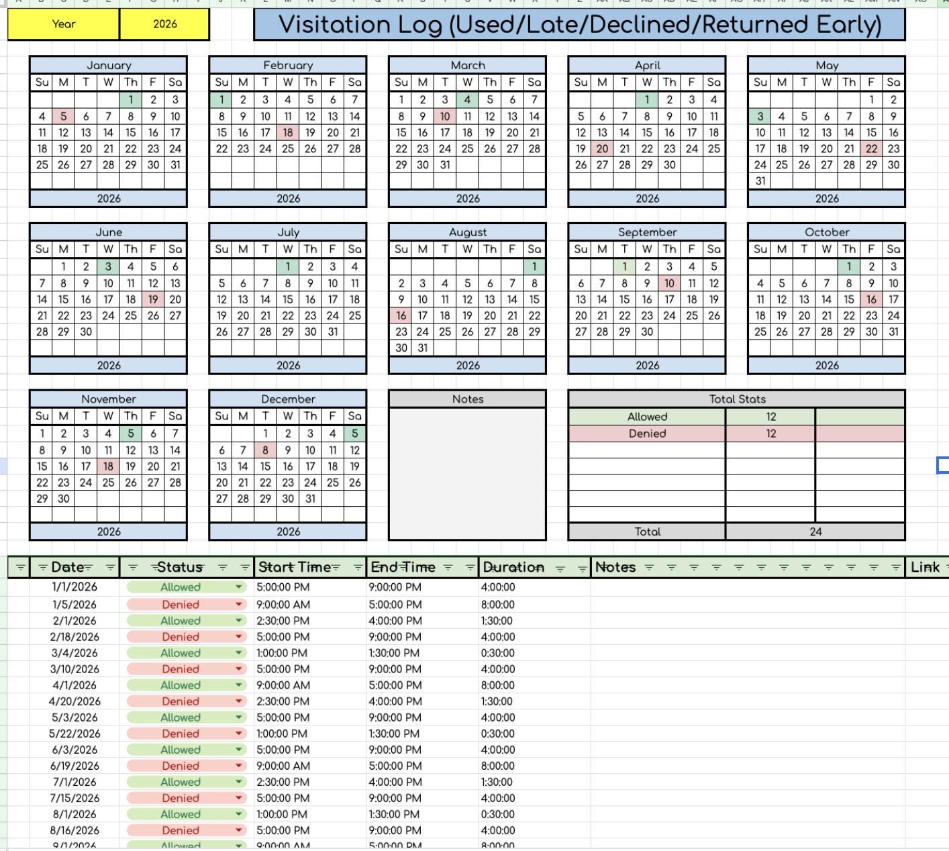Click the filter icon immediately left of the Date header text
The width and height of the screenshot is (949, 851).
(43, 568)
